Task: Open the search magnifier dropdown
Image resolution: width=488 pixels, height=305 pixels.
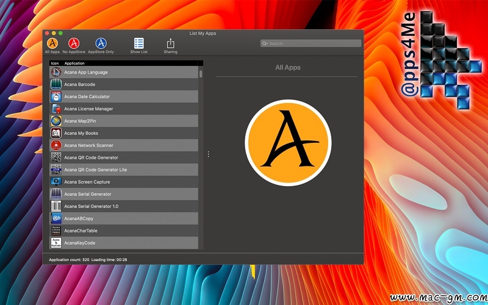Action: [x=265, y=43]
